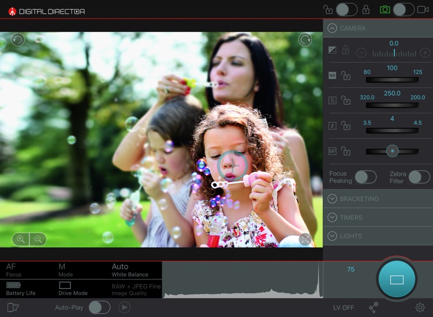Expand the LIGHTS section
The height and width of the screenshot is (317, 433).
(x=332, y=236)
